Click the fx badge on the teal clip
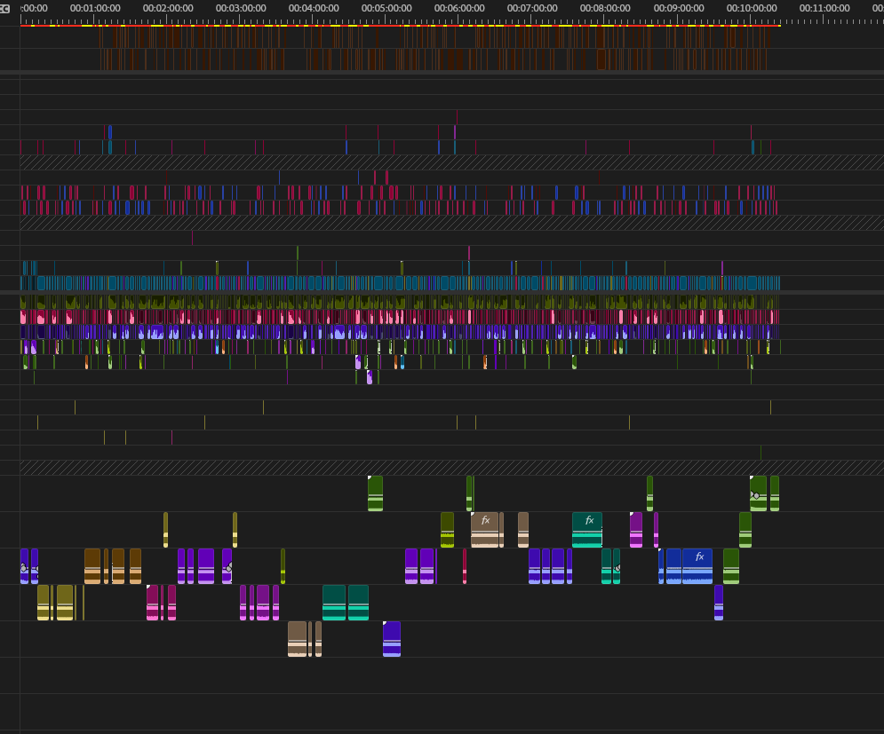The image size is (884, 734). pyautogui.click(x=589, y=520)
